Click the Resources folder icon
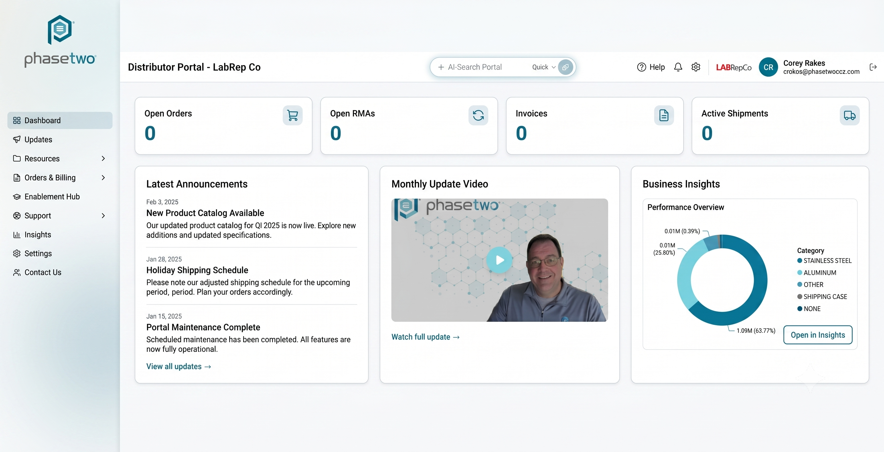The height and width of the screenshot is (452, 884). (x=17, y=158)
